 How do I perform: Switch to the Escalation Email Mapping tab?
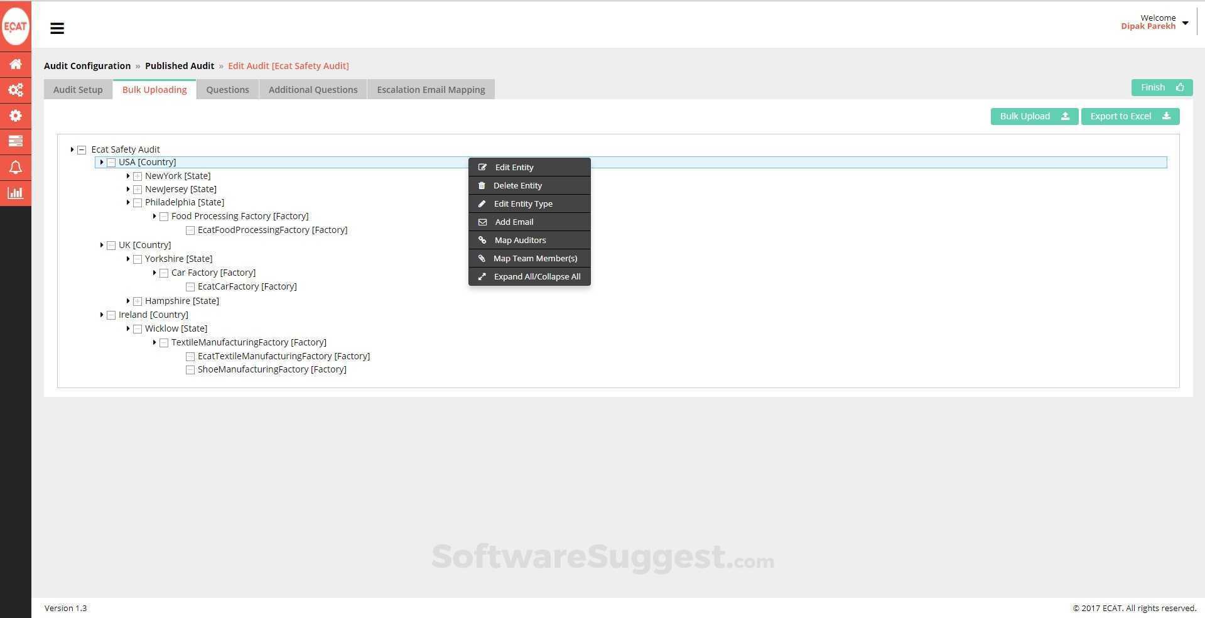[x=431, y=89]
